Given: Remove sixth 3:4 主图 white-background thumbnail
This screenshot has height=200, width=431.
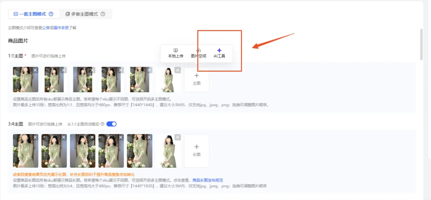Looking at the screenshot, I should pyautogui.click(x=178, y=137).
